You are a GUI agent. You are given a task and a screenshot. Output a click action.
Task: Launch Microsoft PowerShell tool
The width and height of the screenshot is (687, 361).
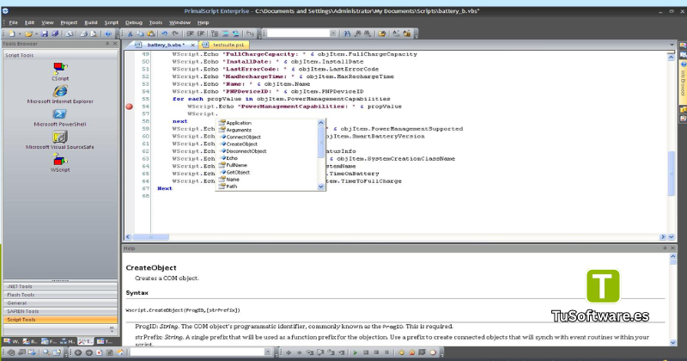coord(60,117)
